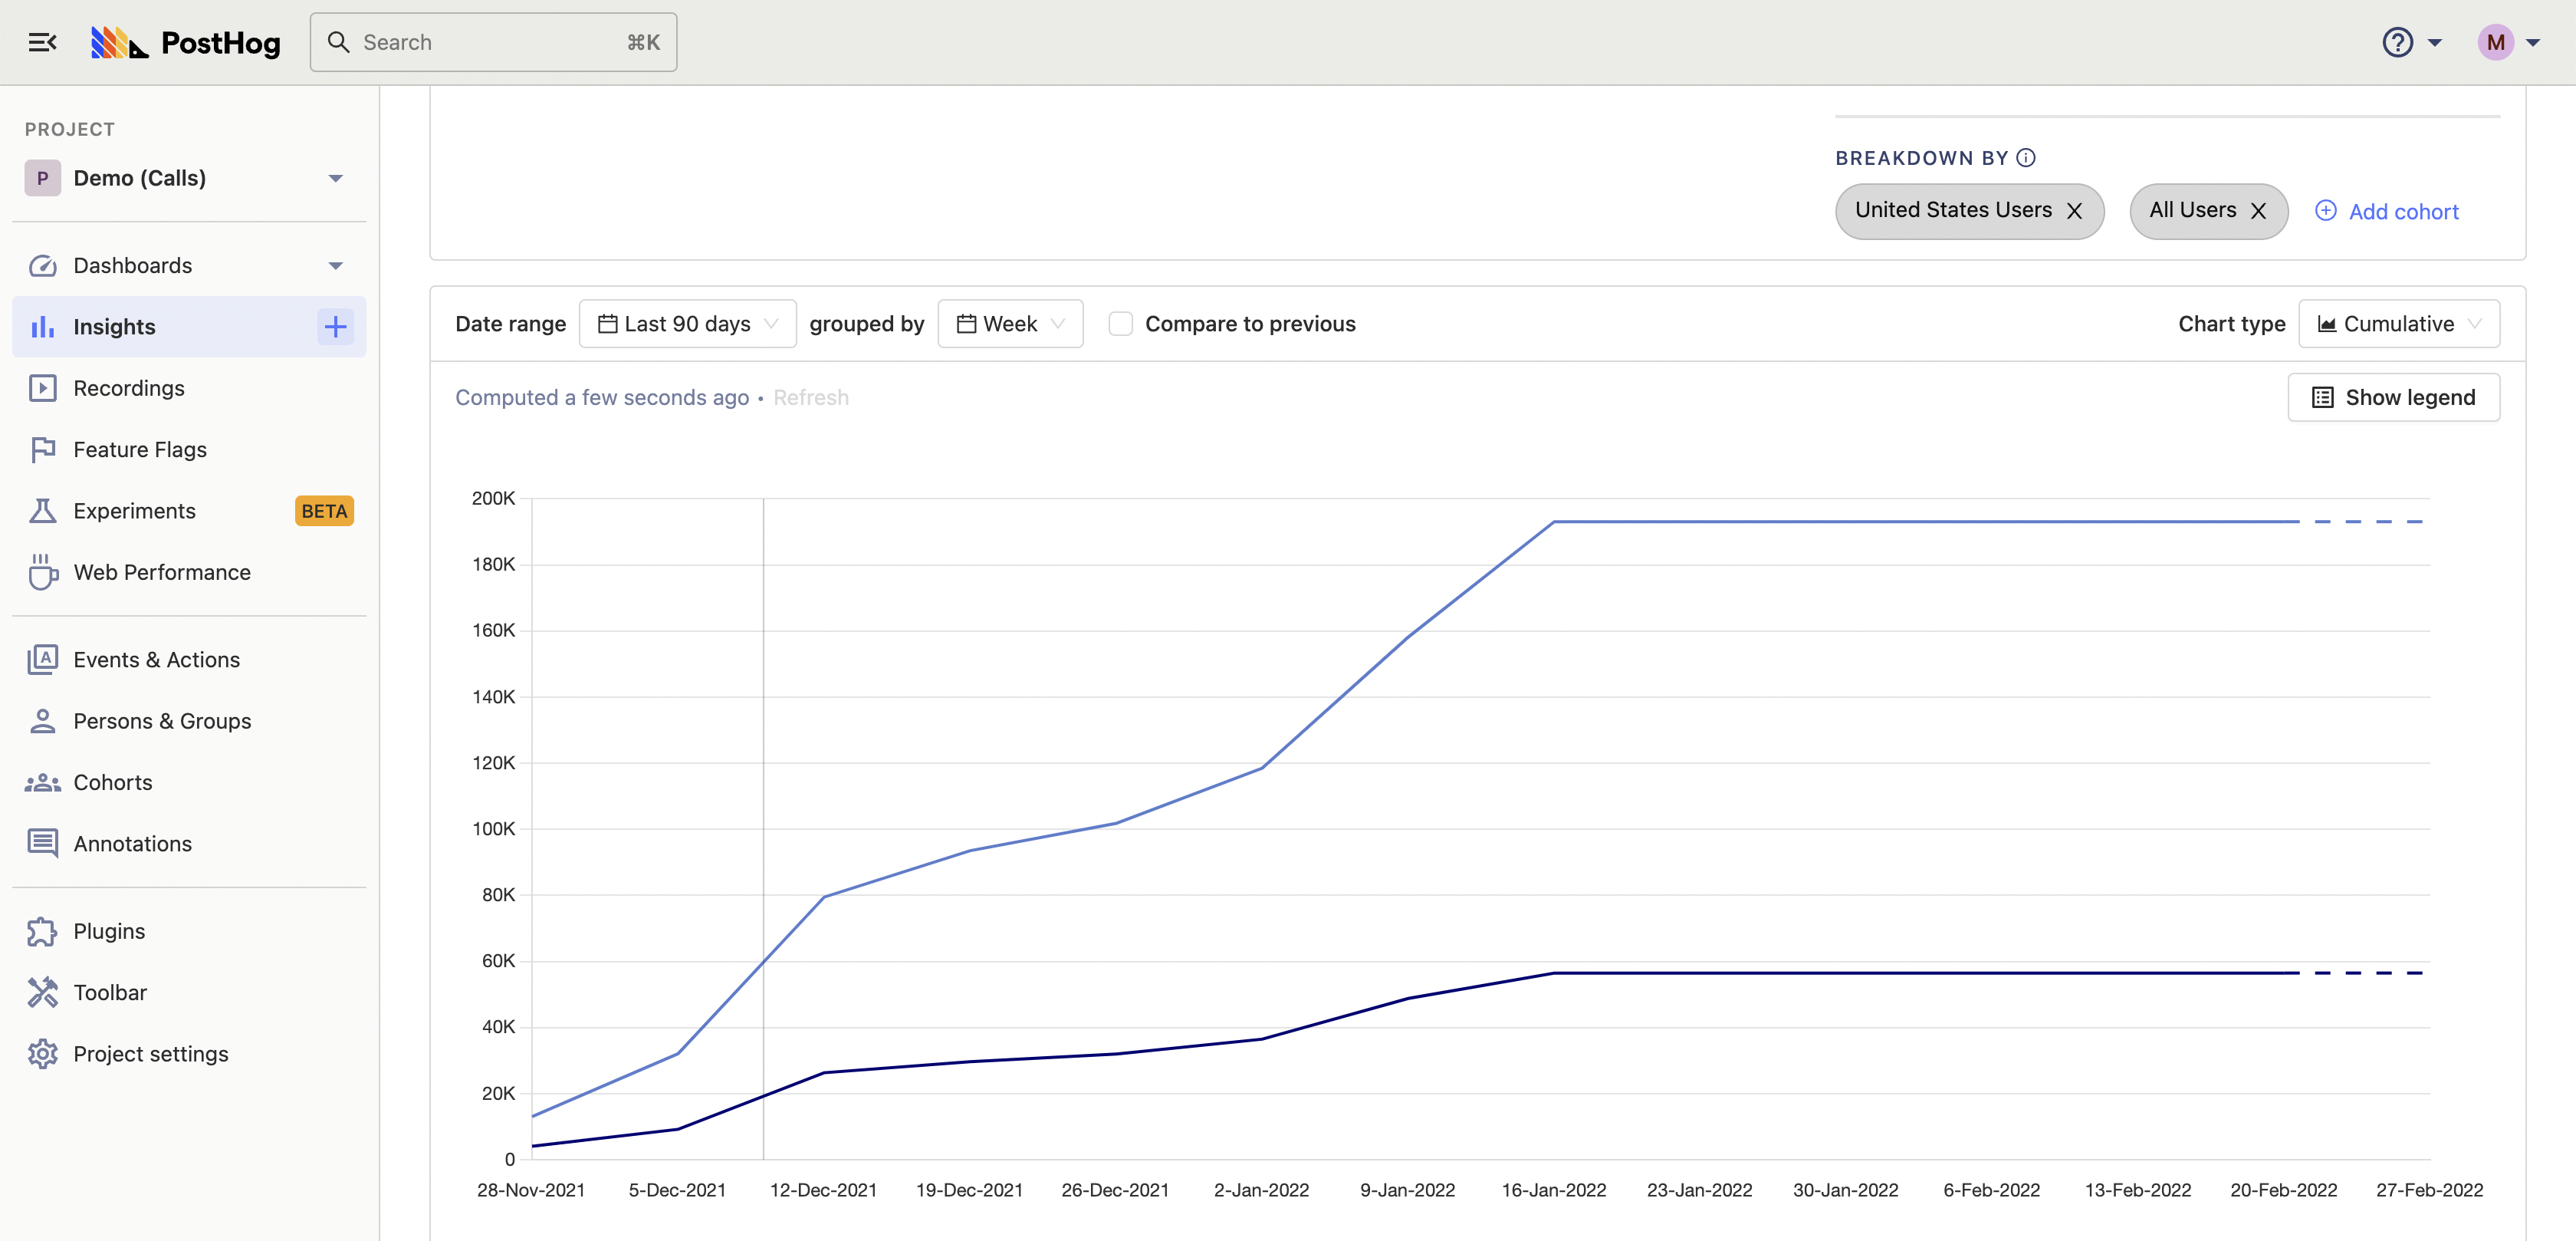Viewport: 2576px width, 1241px height.
Task: Open the Cumulative chart type selector
Action: (x=2399, y=323)
